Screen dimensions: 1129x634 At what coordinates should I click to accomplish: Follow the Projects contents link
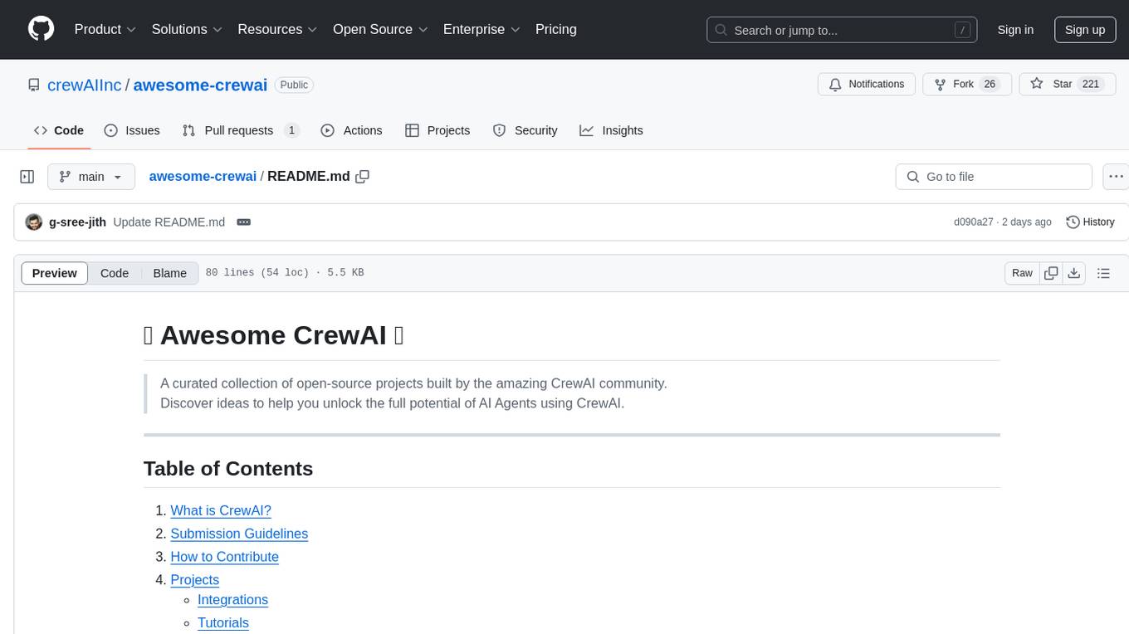pyautogui.click(x=195, y=580)
